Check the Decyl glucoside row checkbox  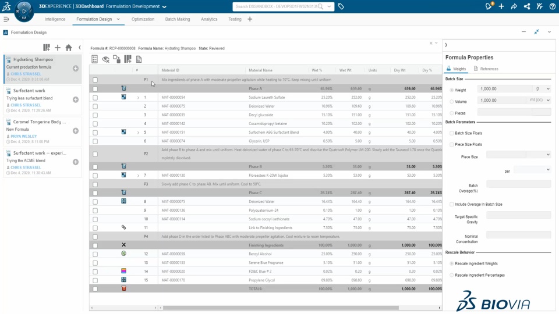coord(95,115)
